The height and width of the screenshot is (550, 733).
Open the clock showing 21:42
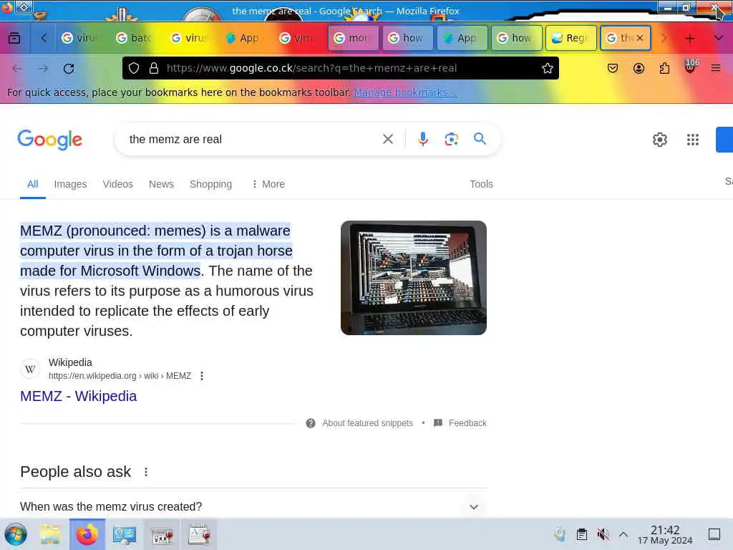tap(665, 535)
